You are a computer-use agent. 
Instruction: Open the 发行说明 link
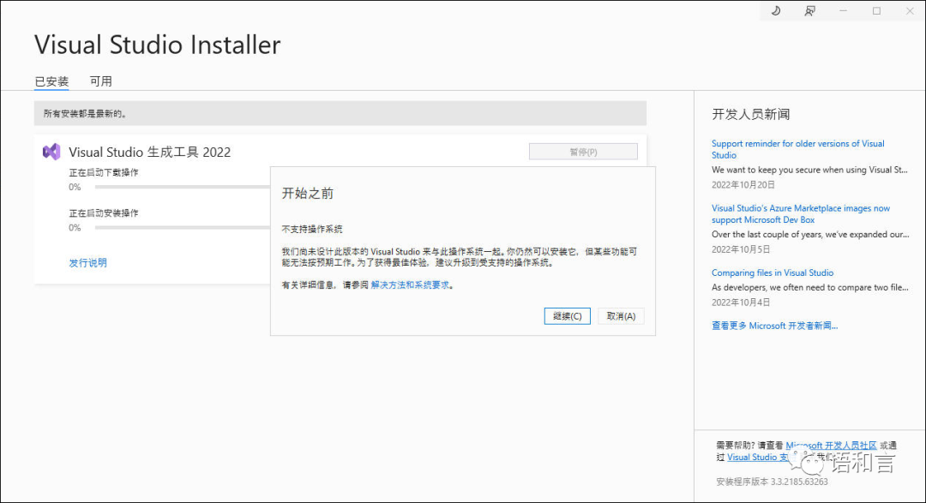point(88,263)
